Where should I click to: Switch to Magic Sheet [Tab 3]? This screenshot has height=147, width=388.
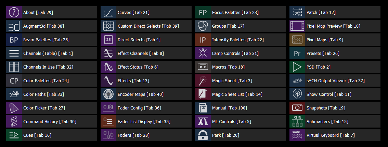(241, 80)
